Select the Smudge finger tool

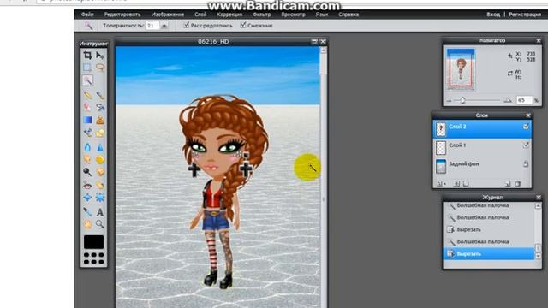tap(87, 160)
